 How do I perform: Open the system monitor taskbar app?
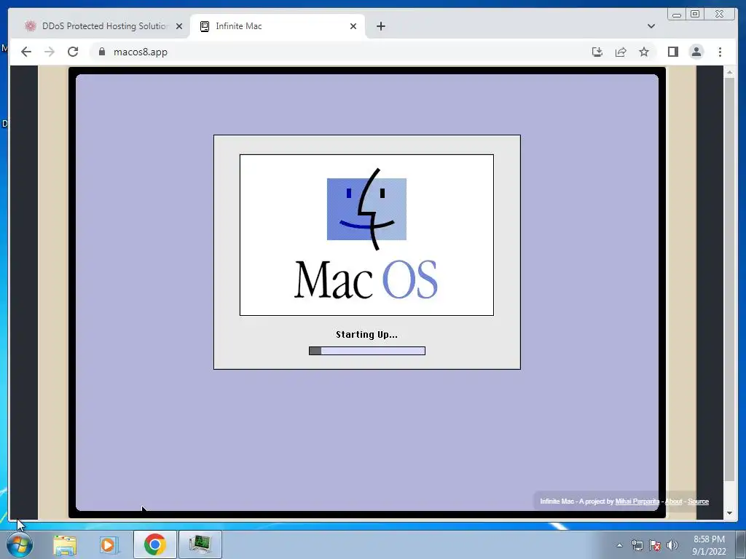pyautogui.click(x=200, y=544)
